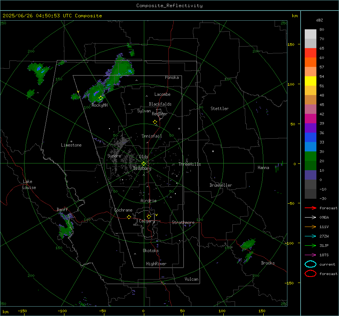Click the Lake Louise label
The image size is (339, 316).
coord(29,184)
